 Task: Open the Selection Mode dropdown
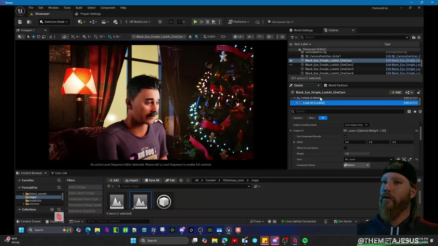tap(54, 22)
